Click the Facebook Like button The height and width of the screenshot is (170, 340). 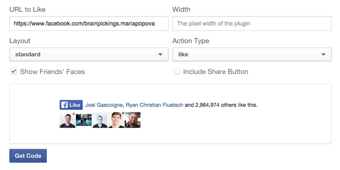tap(71, 105)
